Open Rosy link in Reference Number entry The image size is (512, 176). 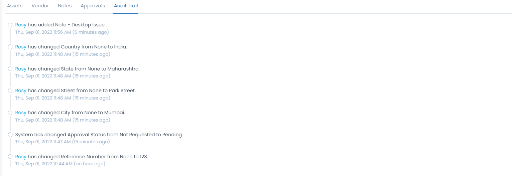pos(21,157)
